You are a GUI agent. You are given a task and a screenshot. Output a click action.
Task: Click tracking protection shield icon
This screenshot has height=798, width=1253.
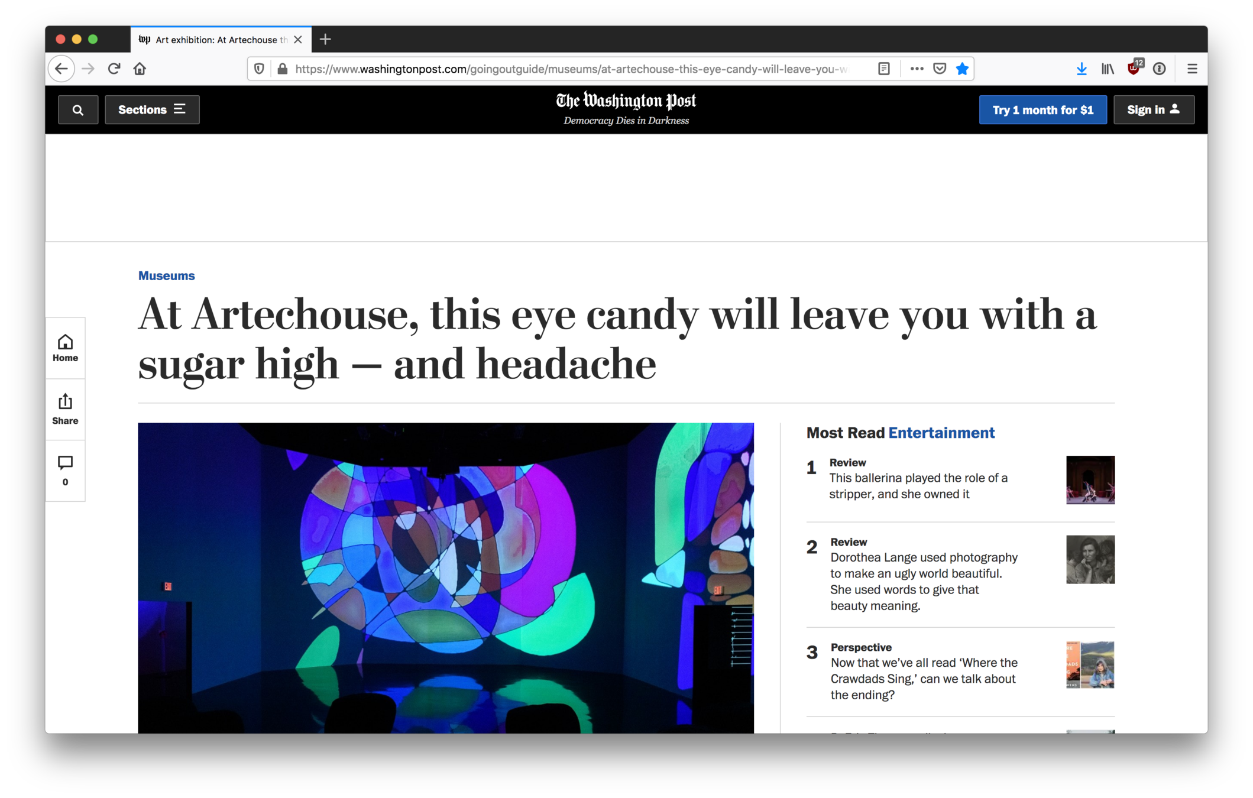point(259,69)
